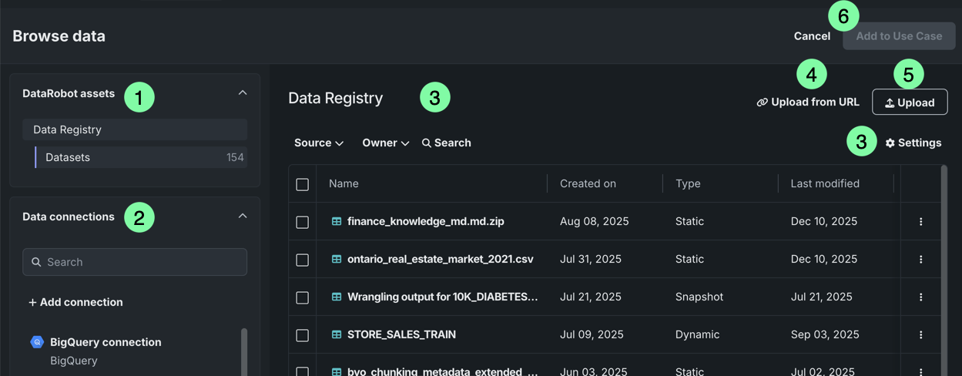Click the dataset icon beside STORE_SALES_TRAIN
The height and width of the screenshot is (376, 962).
coord(337,334)
